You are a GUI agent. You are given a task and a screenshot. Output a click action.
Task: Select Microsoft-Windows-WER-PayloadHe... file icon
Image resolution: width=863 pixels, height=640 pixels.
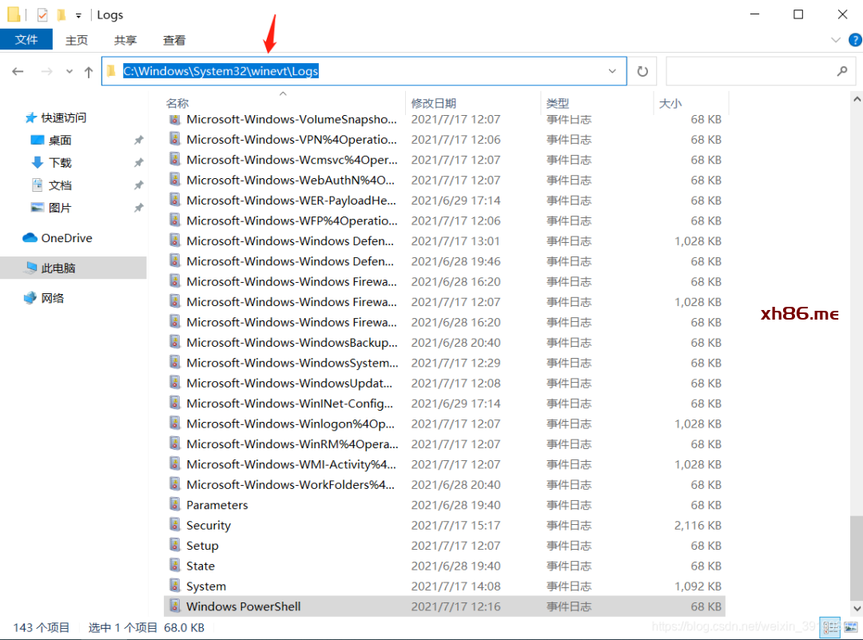click(x=174, y=200)
